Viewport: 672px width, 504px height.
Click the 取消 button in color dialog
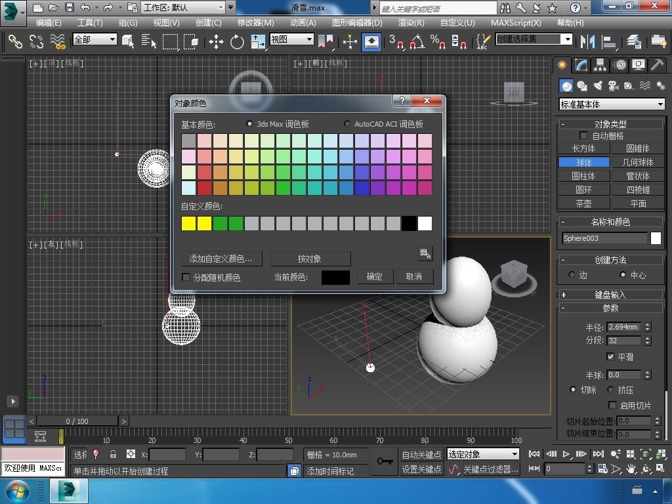pyautogui.click(x=414, y=276)
